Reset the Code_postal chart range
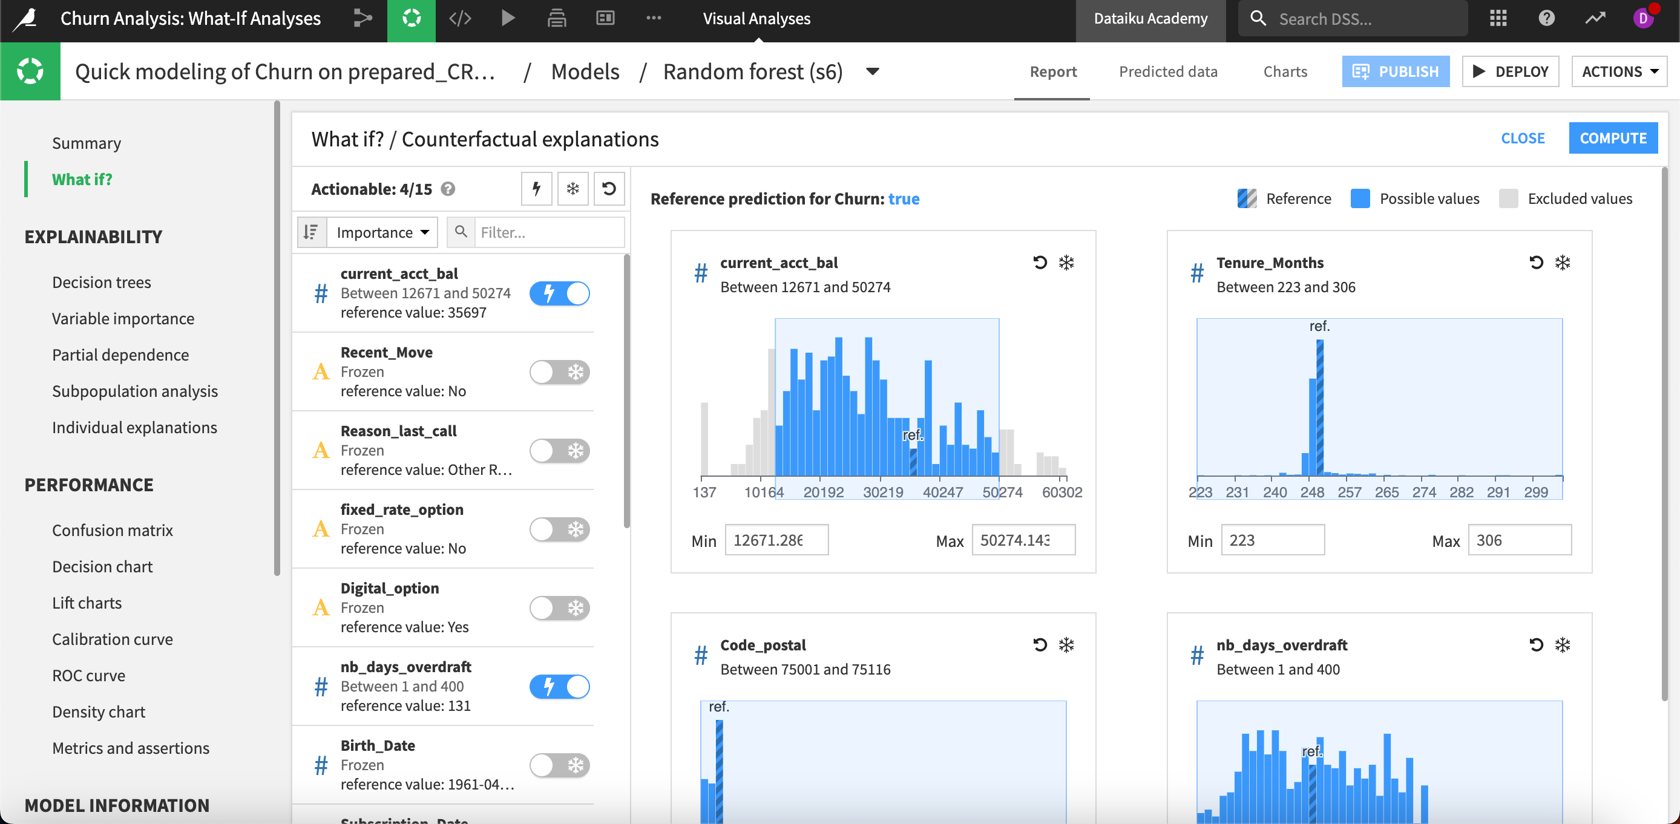Screen dimensions: 1680x824 click(x=1040, y=645)
